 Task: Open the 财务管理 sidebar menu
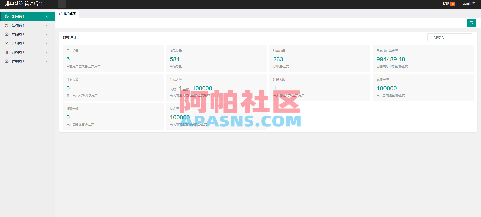(28, 52)
